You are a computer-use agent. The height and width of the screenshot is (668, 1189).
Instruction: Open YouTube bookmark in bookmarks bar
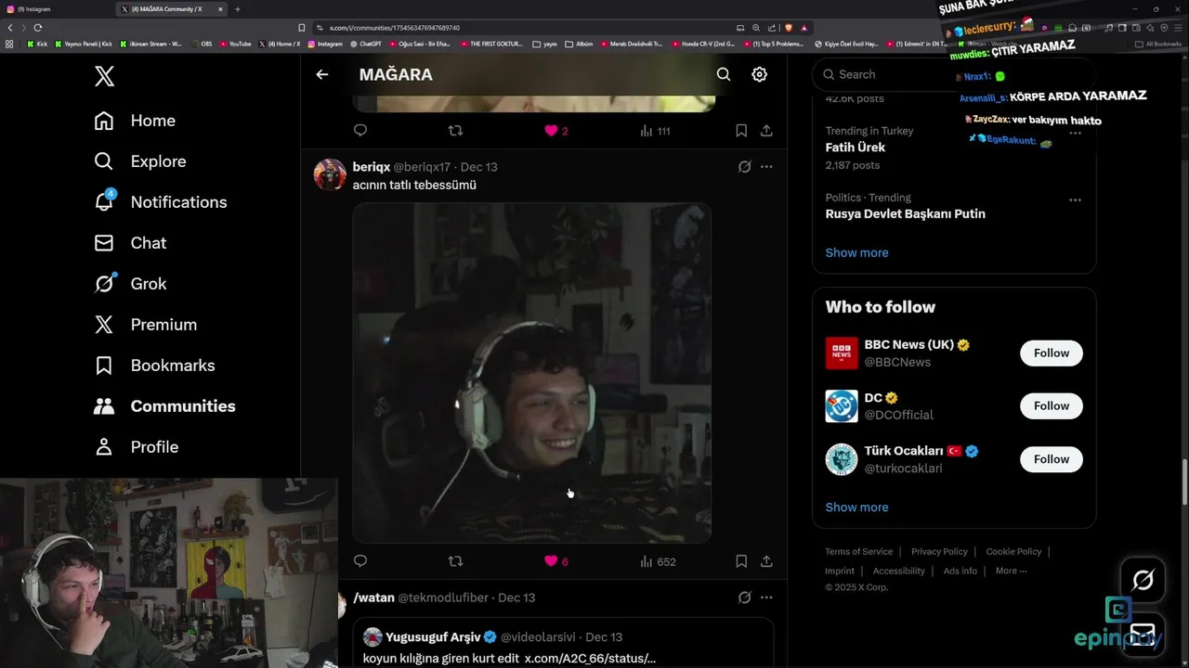235,44
